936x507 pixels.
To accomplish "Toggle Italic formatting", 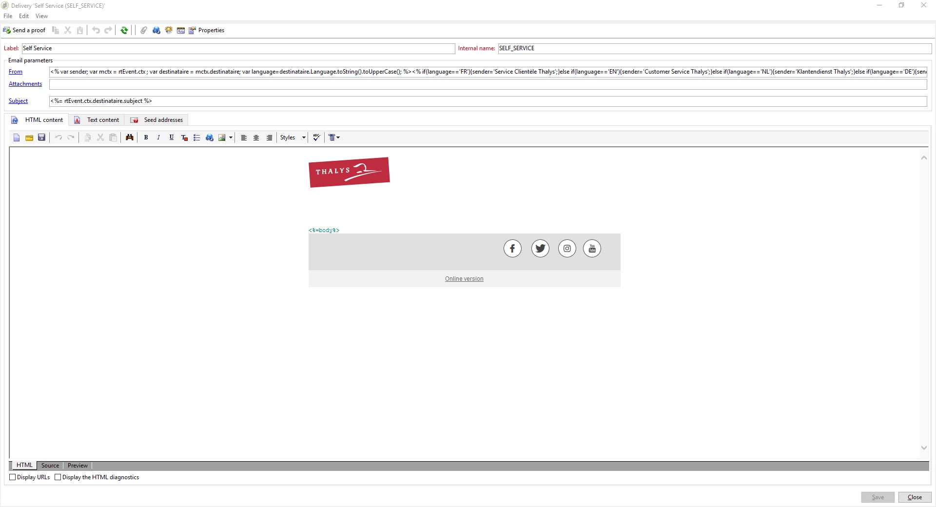I will (x=158, y=137).
